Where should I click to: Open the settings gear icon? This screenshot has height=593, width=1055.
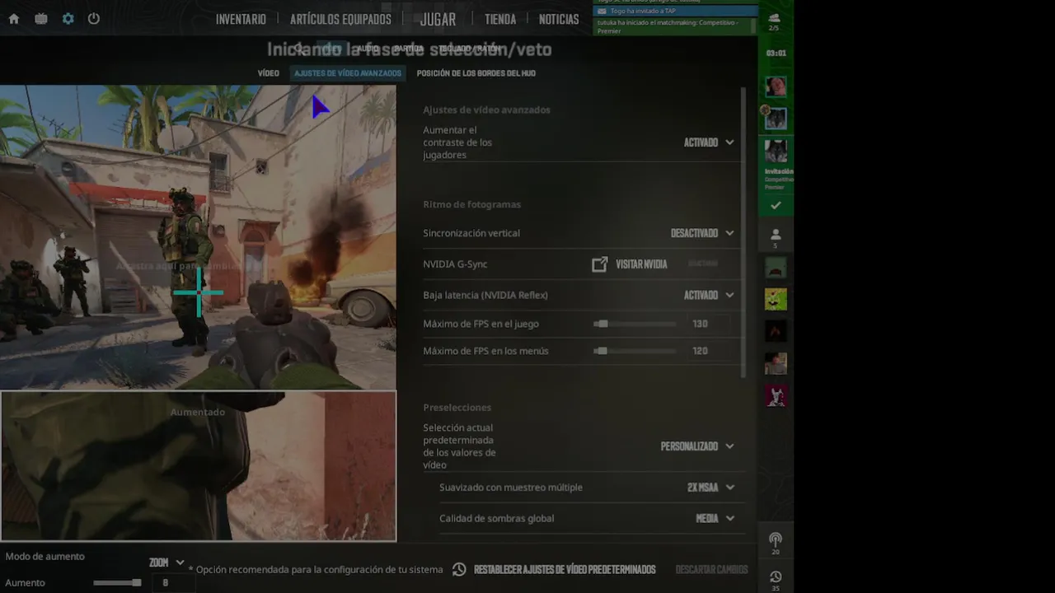coord(68,19)
